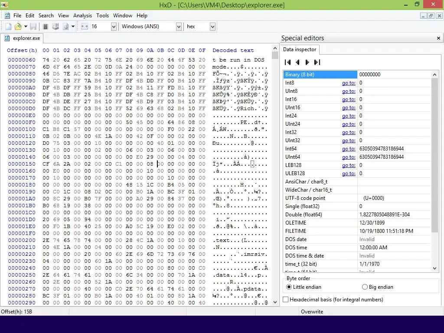Minimize the inner document window
Viewport: 444px width, 333px height.
(x=423, y=16)
